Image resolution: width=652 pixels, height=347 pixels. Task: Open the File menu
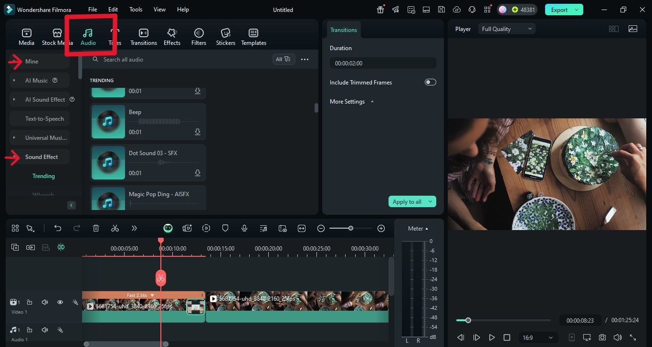point(93,10)
